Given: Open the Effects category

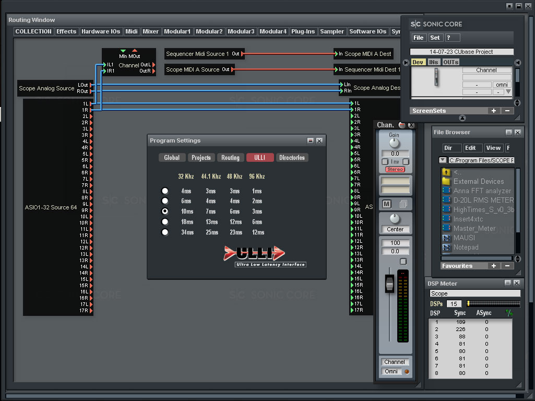Looking at the screenshot, I should coord(66,31).
